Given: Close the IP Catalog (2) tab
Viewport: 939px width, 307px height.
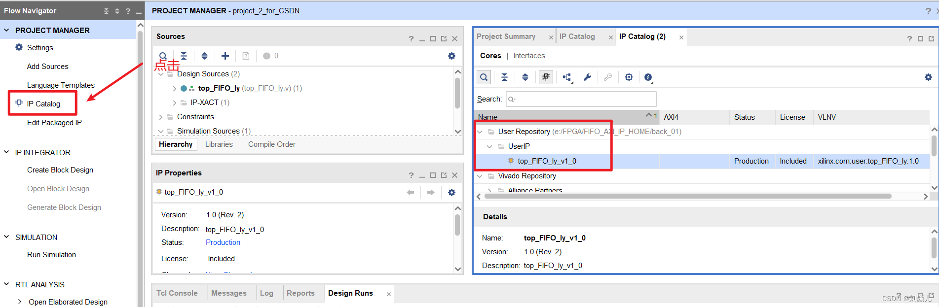Looking at the screenshot, I should point(681,37).
